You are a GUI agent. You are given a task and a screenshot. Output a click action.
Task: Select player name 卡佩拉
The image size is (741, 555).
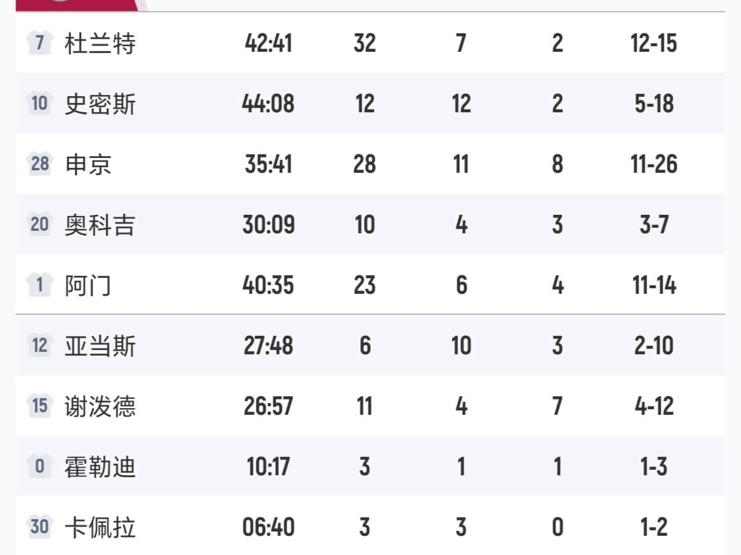[x=100, y=528]
